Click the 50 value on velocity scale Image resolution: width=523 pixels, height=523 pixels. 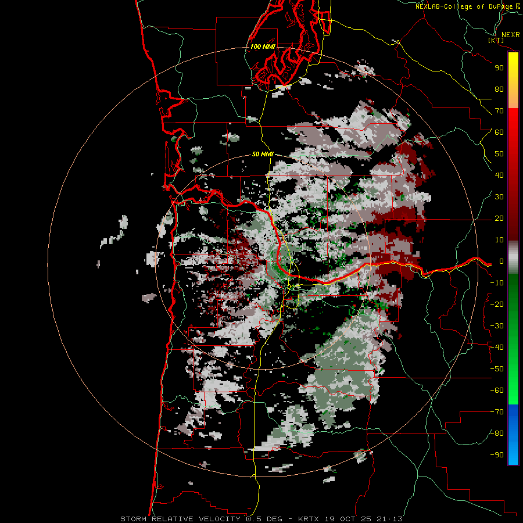(499, 154)
